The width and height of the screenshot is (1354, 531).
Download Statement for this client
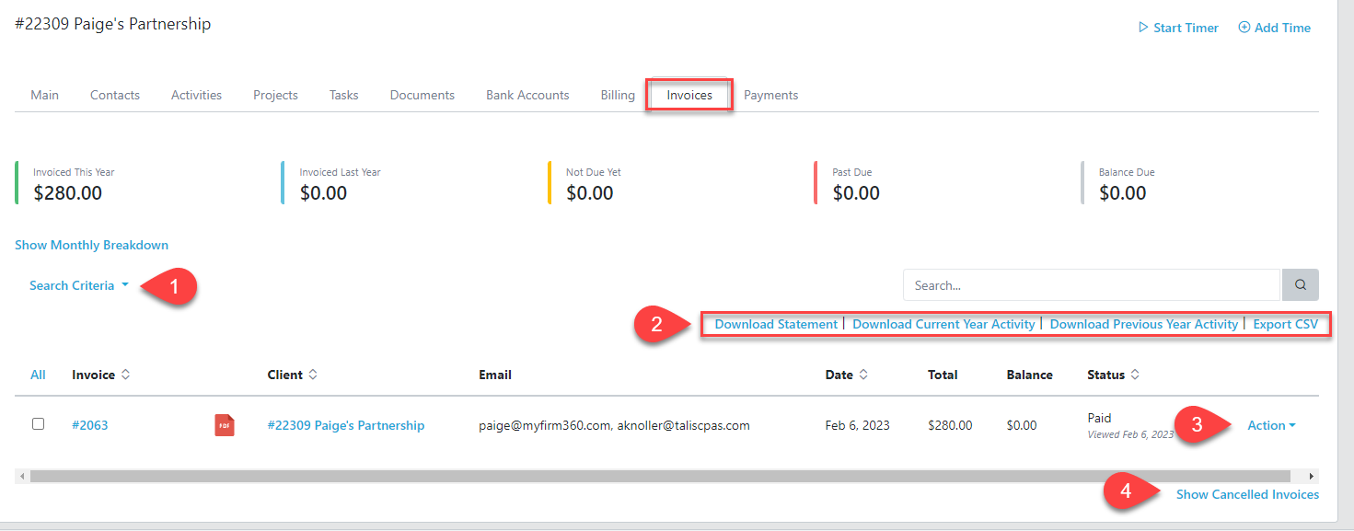(x=776, y=324)
